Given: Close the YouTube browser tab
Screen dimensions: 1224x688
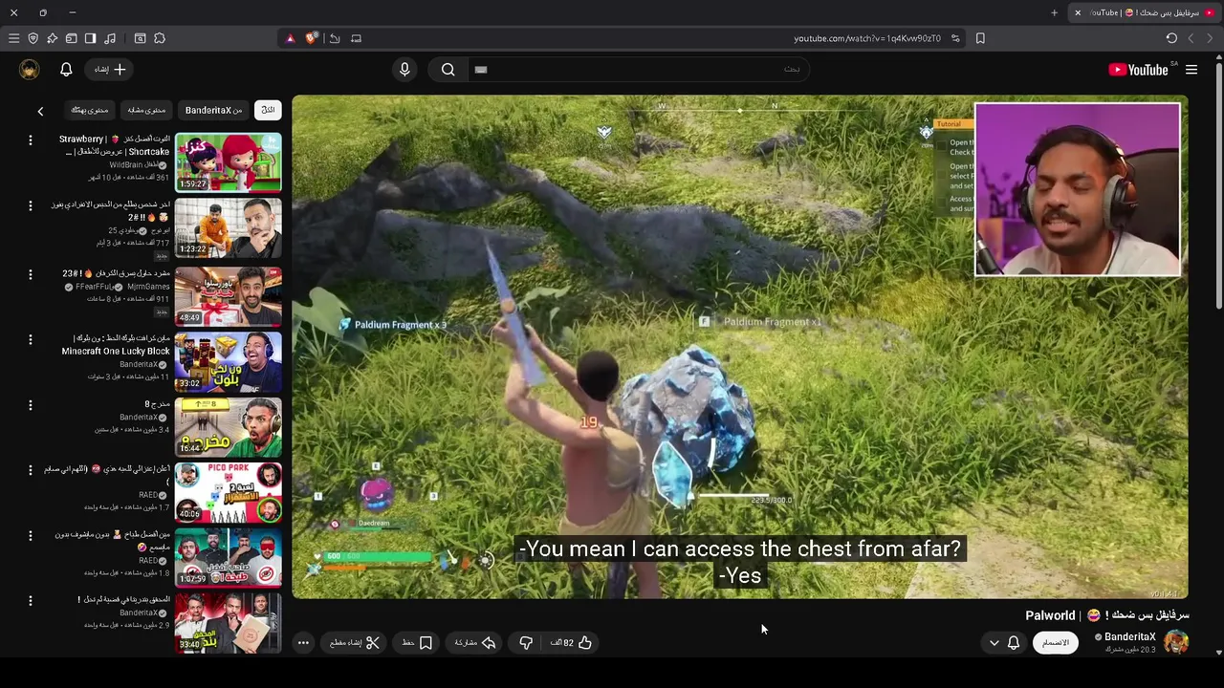Looking at the screenshot, I should coord(1078,12).
